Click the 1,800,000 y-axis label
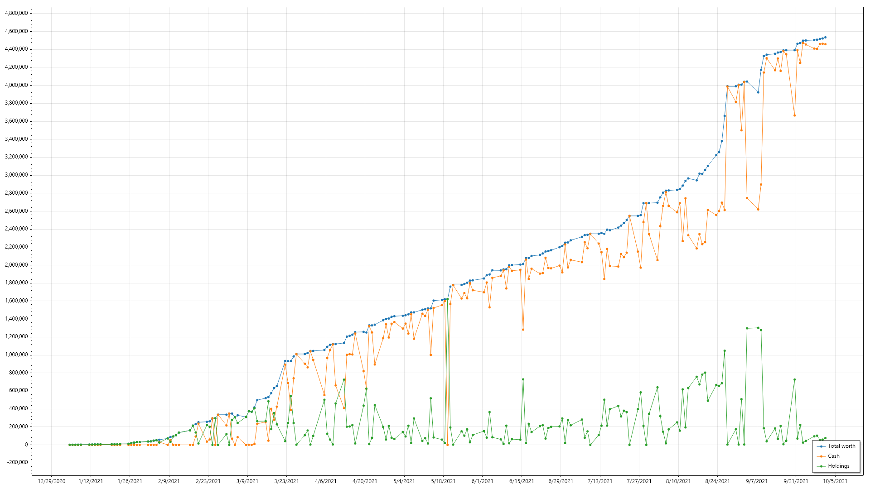This screenshot has width=870, height=489. (x=16, y=283)
